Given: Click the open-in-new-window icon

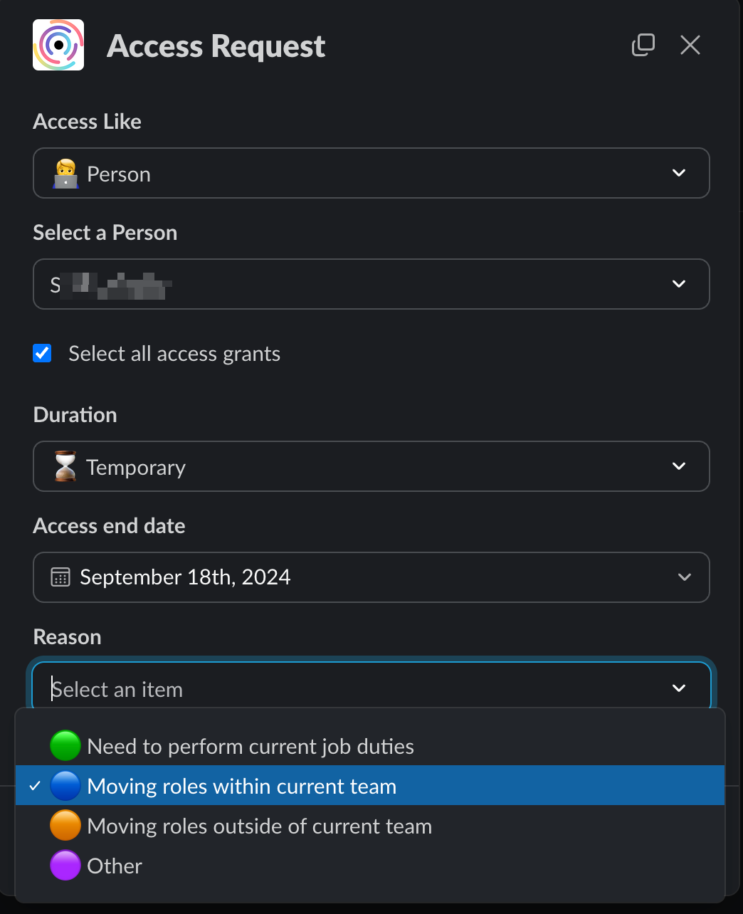Looking at the screenshot, I should 643,45.
